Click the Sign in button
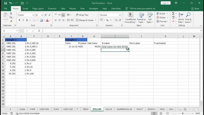The height and width of the screenshot is (115, 204). tap(165, 3)
